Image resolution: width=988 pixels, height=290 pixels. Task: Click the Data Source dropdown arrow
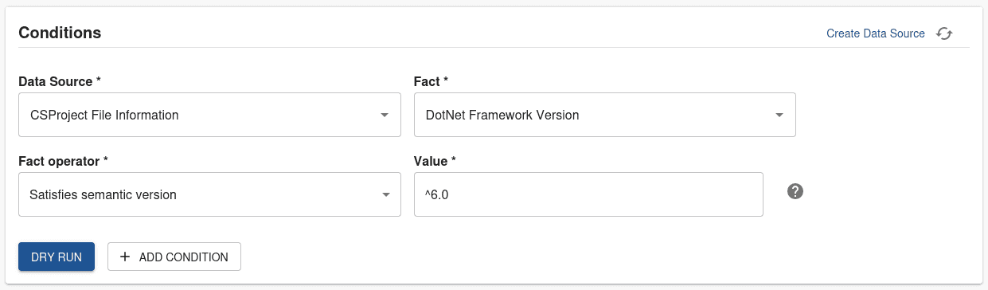click(385, 115)
